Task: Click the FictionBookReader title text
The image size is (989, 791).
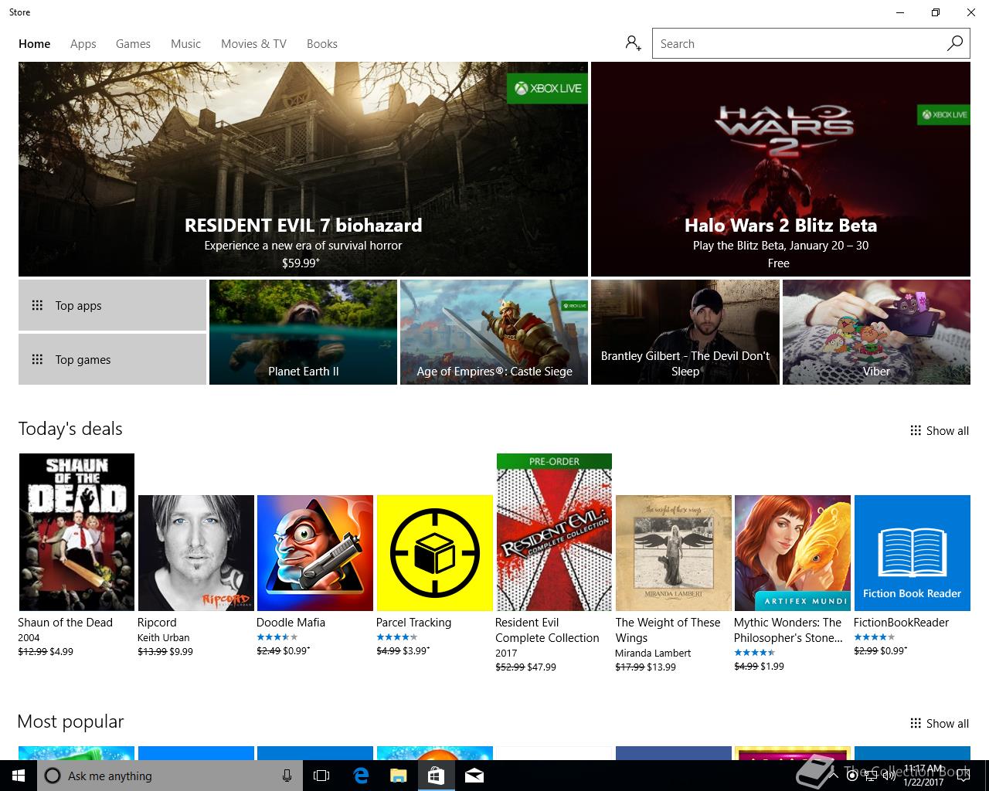Action: 901,623
